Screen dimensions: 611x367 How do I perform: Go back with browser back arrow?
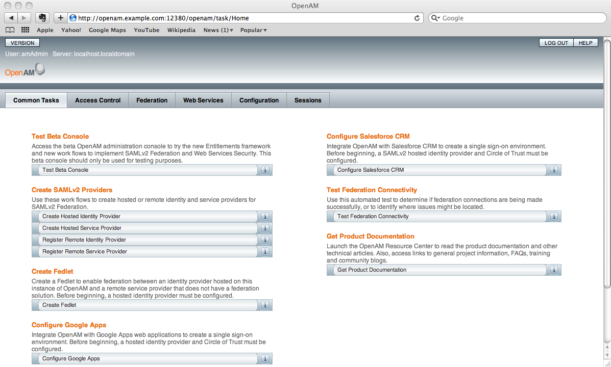point(11,18)
